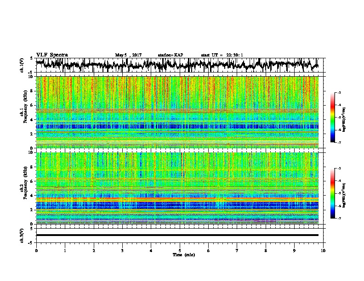Screen dimensions: 364x281
Task: Click the flat black ch.3 signal line
Action: pos(177,235)
